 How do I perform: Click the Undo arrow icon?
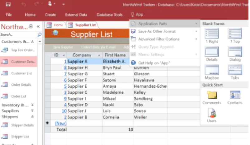[x=24, y=4]
